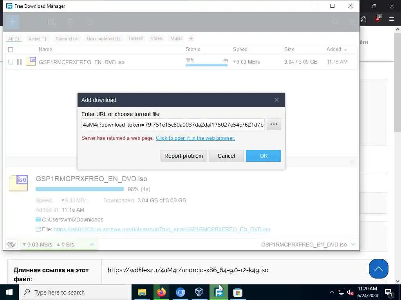
Task: Click the large iso icon in details panel
Action: [18, 183]
